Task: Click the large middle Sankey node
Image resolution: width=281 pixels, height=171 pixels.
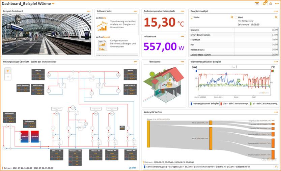Action: tap(211, 138)
